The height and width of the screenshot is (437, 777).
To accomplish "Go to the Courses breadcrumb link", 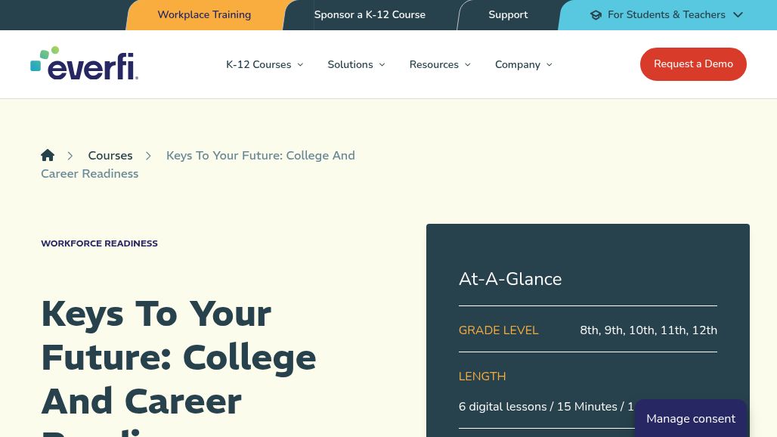I will (x=110, y=156).
